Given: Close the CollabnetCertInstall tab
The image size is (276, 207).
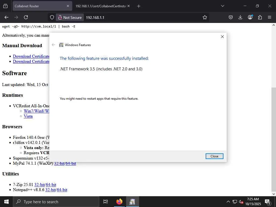Looking at the screenshot, I should click(129, 6).
